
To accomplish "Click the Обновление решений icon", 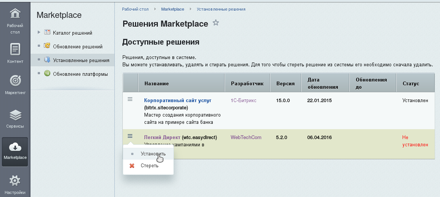I will (x=47, y=46).
